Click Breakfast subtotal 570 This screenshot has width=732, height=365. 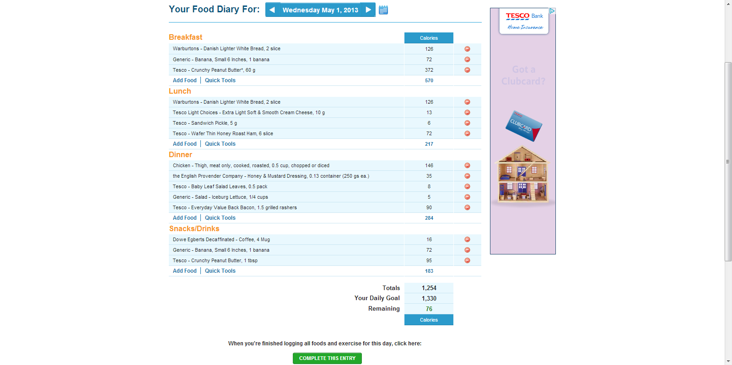[x=429, y=80]
